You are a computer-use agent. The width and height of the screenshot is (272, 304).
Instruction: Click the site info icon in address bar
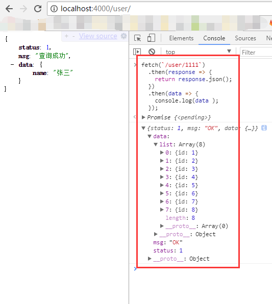[54, 9]
